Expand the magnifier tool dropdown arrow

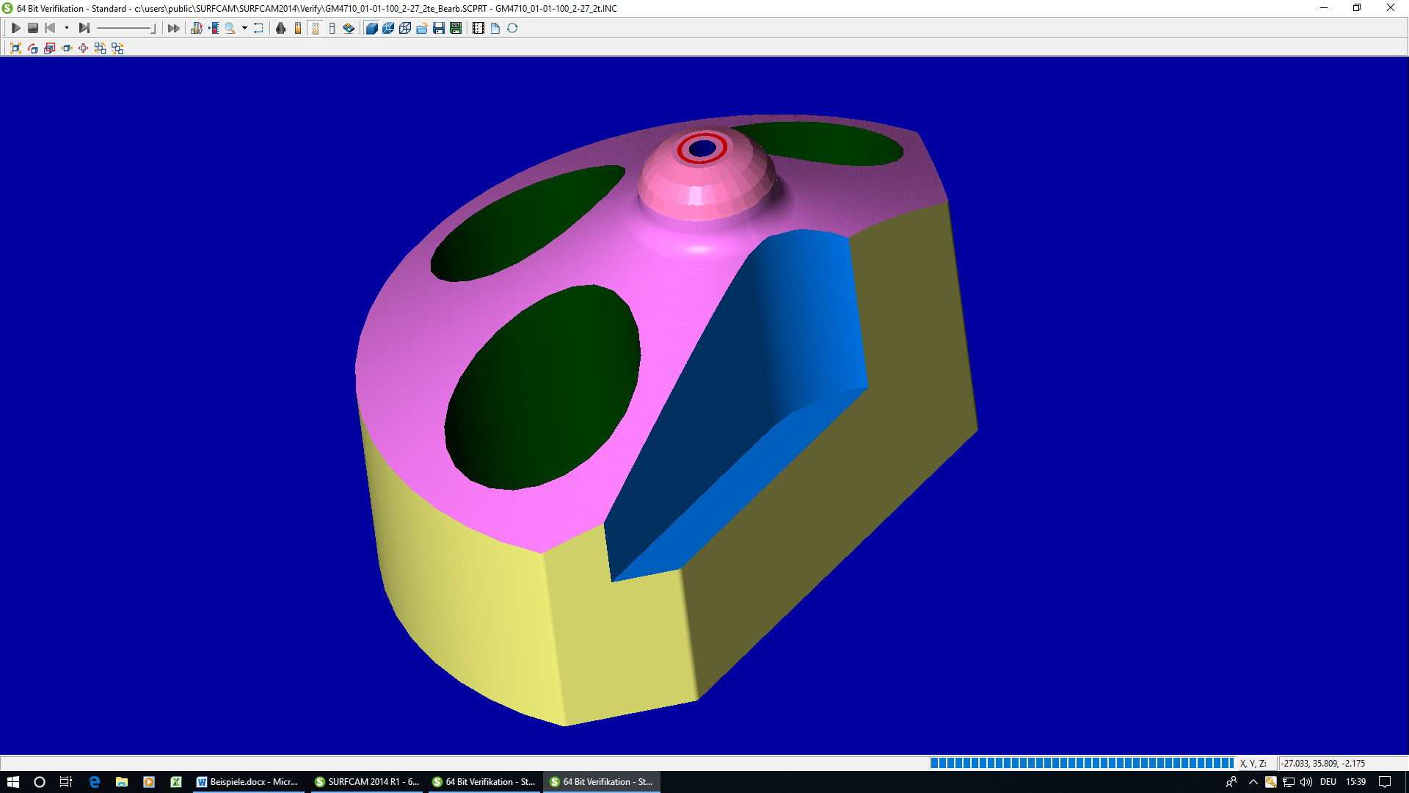(244, 28)
